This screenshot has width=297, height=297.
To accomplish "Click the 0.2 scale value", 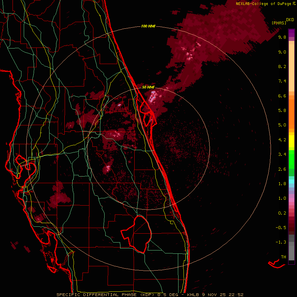I will tap(282, 213).
